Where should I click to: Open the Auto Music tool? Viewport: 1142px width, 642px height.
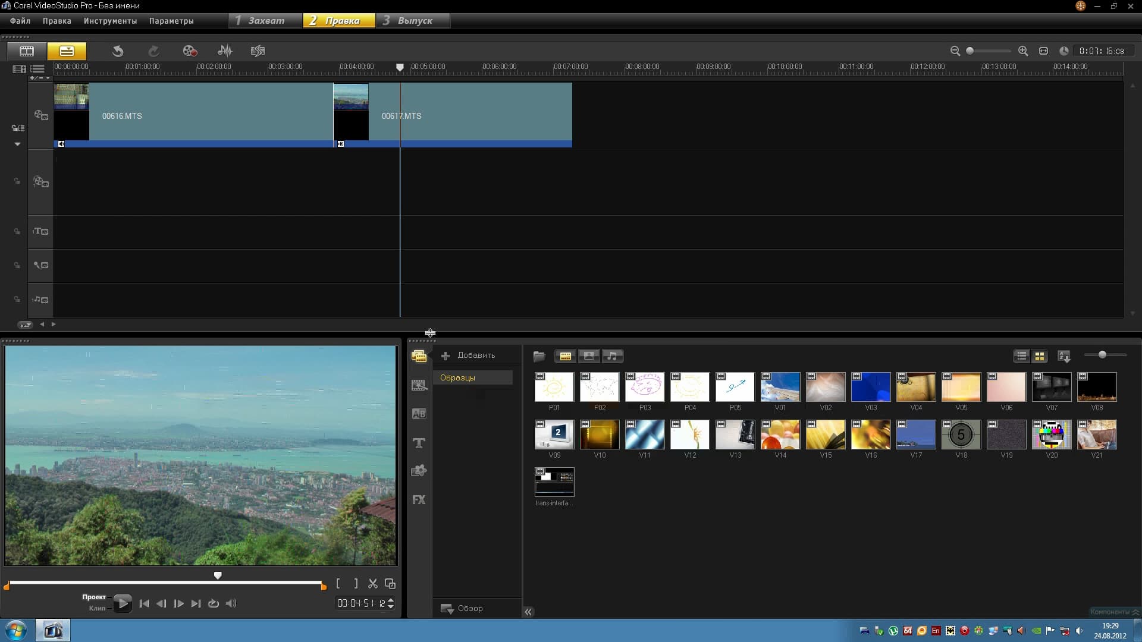coord(258,51)
